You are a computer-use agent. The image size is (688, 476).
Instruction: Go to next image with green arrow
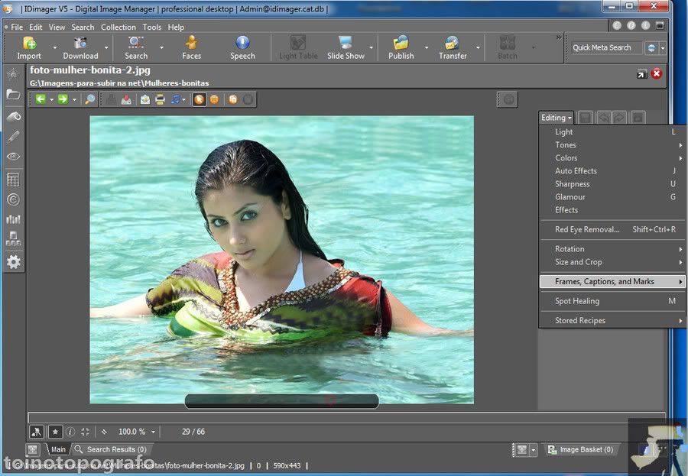coord(63,99)
